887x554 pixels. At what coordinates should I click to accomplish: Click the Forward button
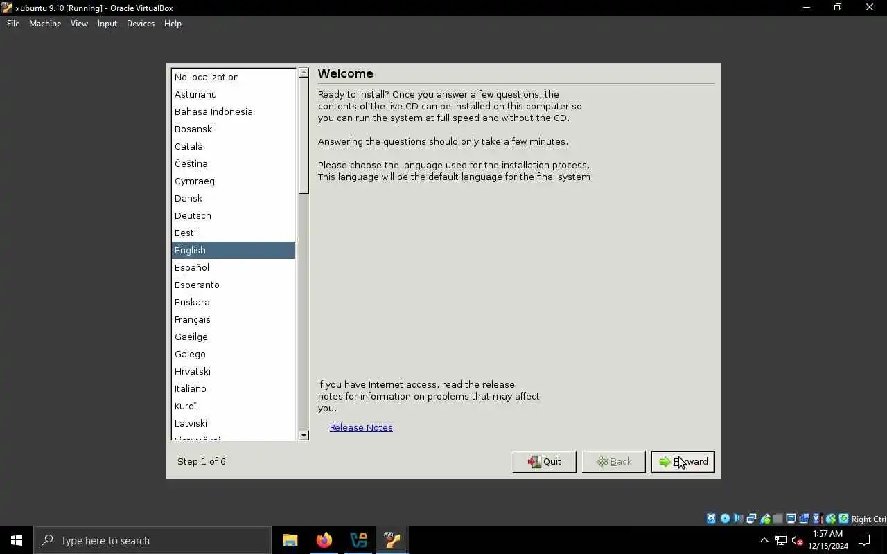[683, 461]
